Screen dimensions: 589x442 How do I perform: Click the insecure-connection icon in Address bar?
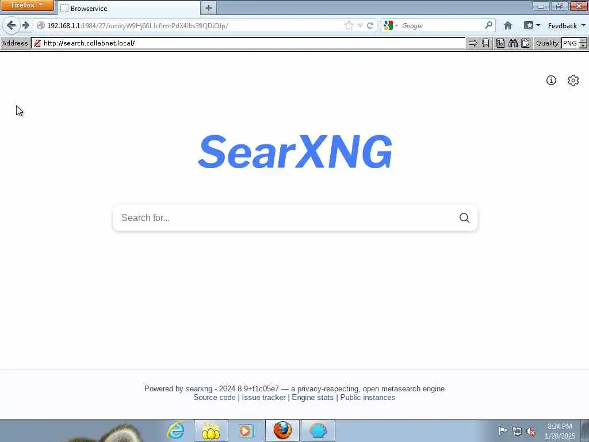[37, 43]
